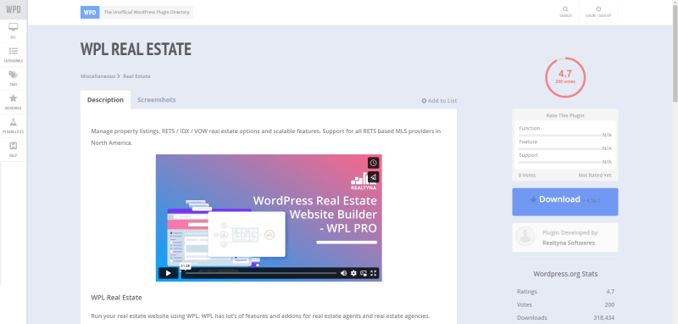
Task: Play the WPL PRO video
Action: pos(168,273)
